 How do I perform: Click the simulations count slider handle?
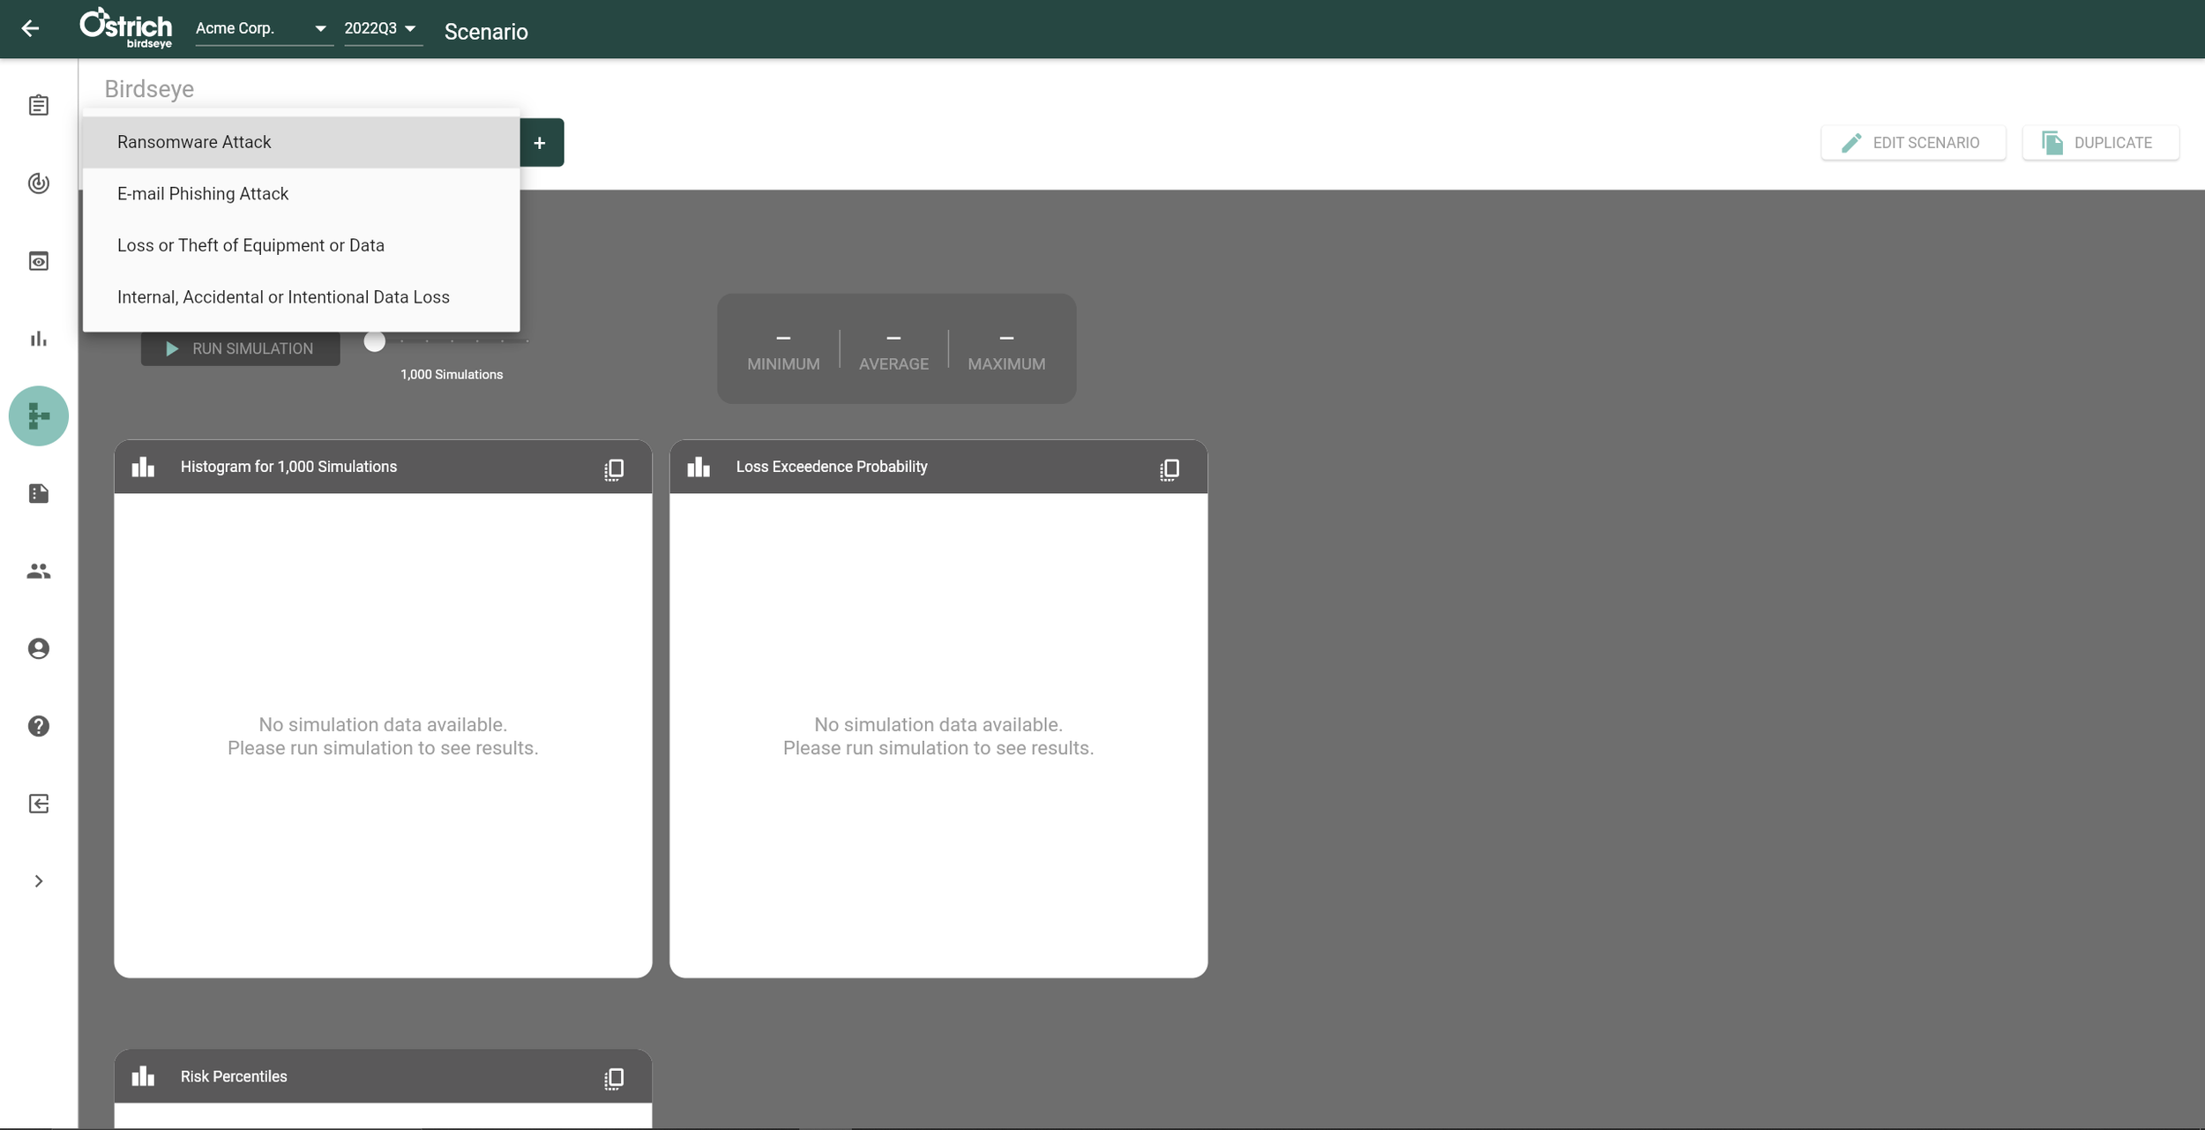tap(375, 341)
